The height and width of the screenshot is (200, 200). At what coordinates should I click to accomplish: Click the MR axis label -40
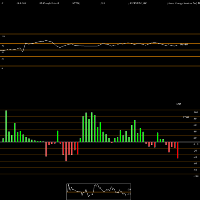(x=195, y=157)
